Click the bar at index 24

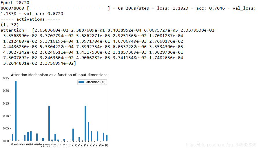(85, 123)
